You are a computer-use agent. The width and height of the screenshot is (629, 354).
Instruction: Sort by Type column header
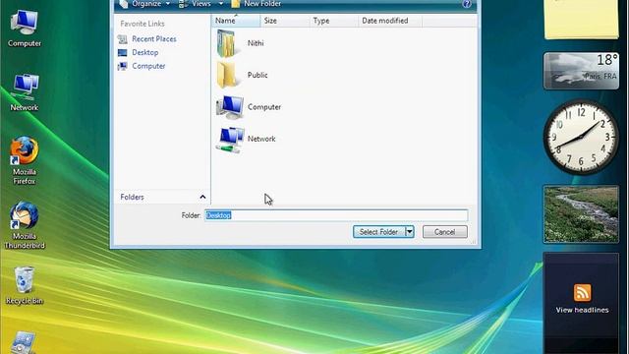(333, 21)
